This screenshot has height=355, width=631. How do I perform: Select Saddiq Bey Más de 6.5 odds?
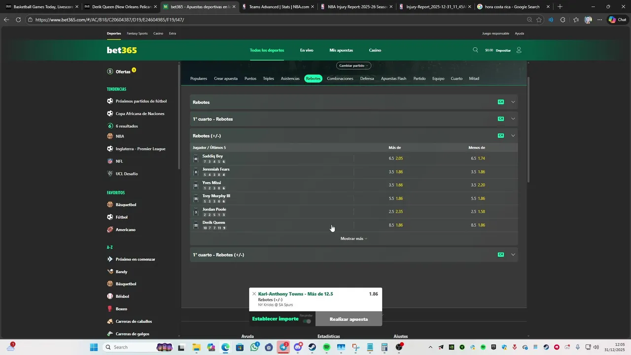pyautogui.click(x=395, y=158)
